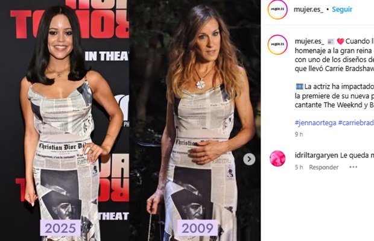Click the red heart emoji in caption
Viewport: 374px width, 241px height.
pyautogui.click(x=340, y=42)
